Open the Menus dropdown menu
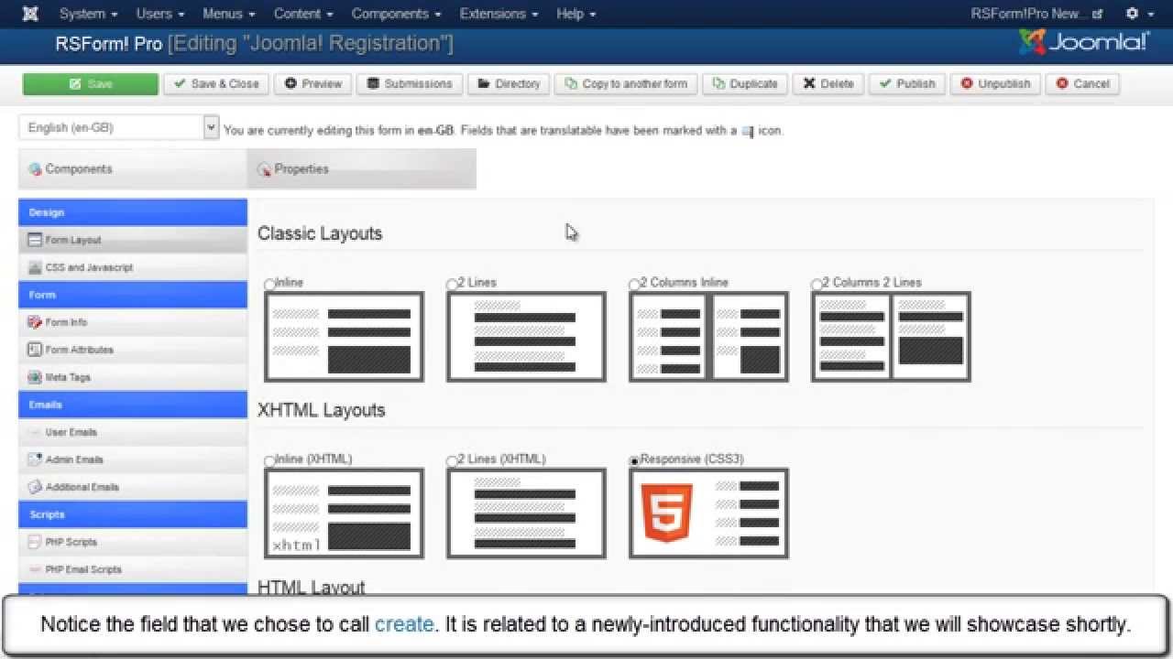1173x659 pixels. pyautogui.click(x=229, y=14)
